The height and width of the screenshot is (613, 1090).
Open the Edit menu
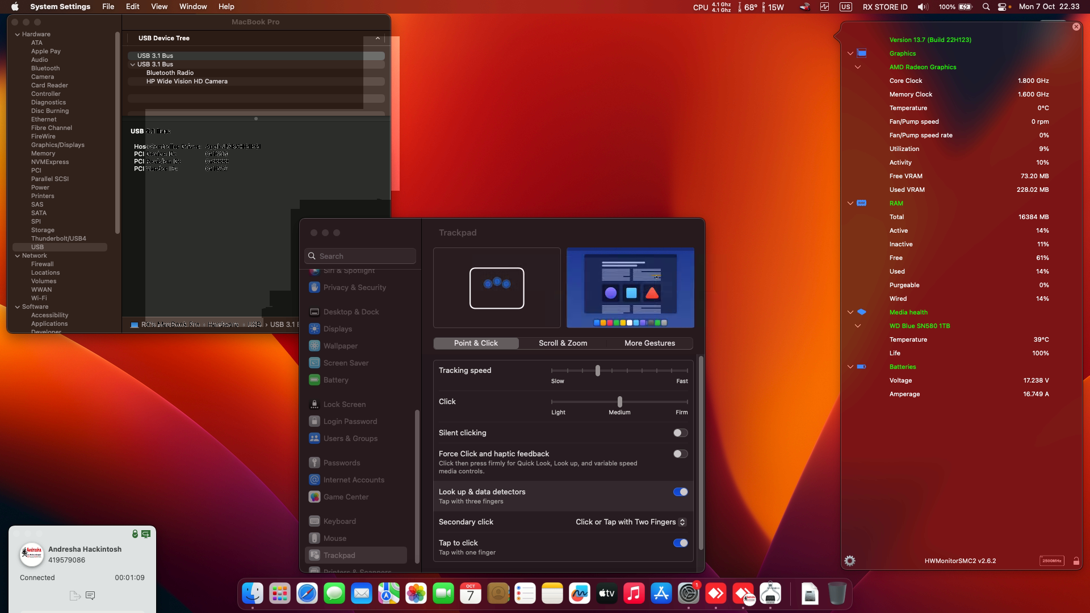[x=133, y=7]
